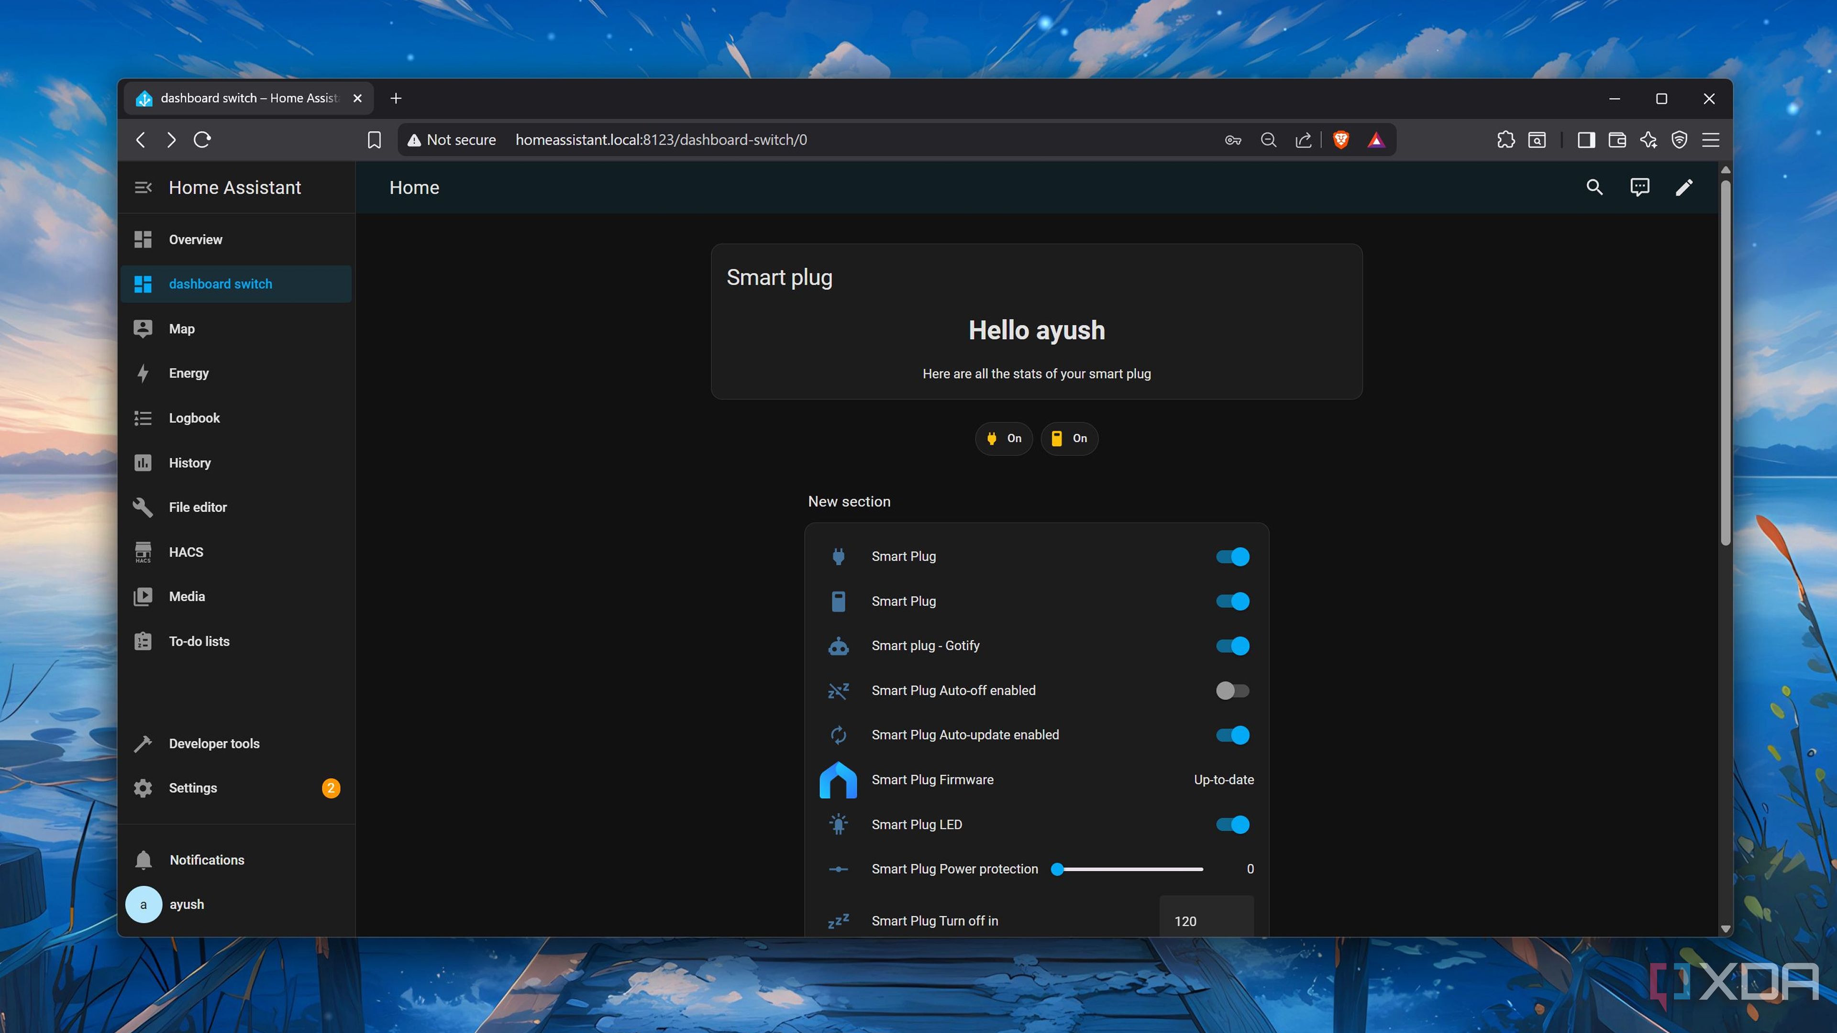Open the Notifications panel
Viewport: 1837px width, 1033px height.
click(236, 860)
